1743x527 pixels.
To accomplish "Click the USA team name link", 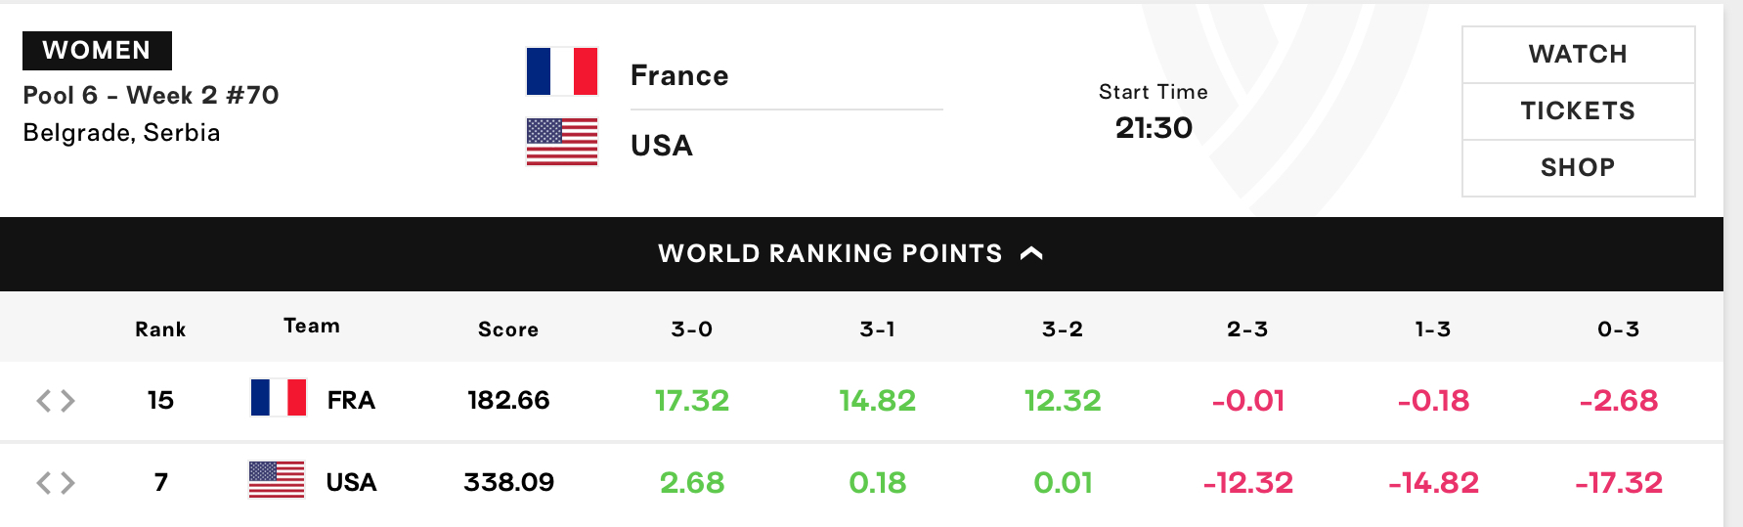I will pyautogui.click(x=662, y=146).
